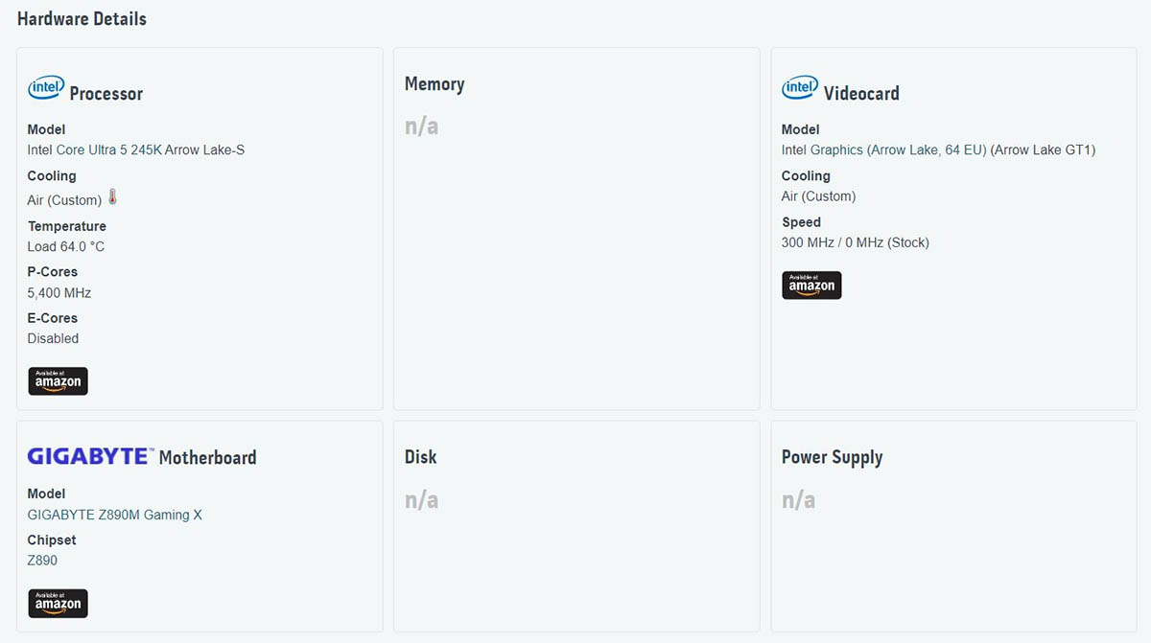Click the Load 64.0 °C temperature value

click(x=66, y=247)
